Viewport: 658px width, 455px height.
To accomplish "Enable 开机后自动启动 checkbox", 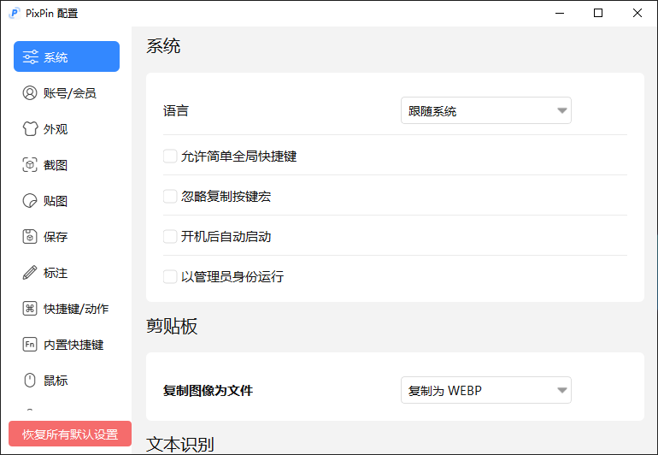I will 170,237.
